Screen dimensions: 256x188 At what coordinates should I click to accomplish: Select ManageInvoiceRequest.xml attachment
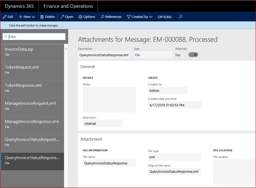click(x=32, y=107)
